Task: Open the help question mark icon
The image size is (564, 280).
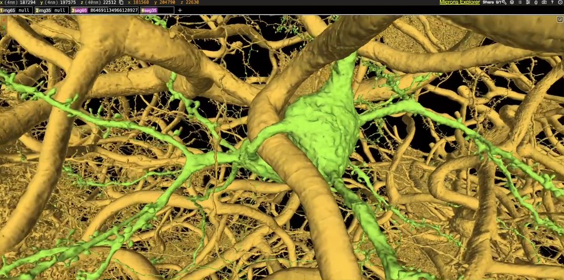Action: click(552, 2)
